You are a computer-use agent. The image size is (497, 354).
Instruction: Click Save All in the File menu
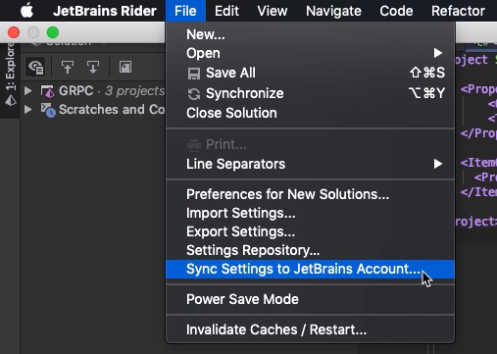310,73
